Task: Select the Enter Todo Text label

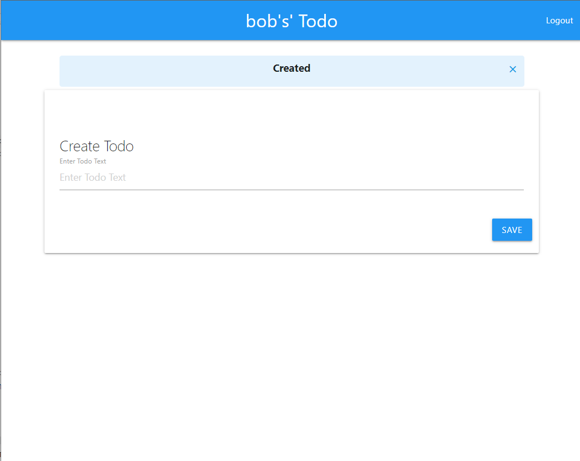Action: (82, 161)
